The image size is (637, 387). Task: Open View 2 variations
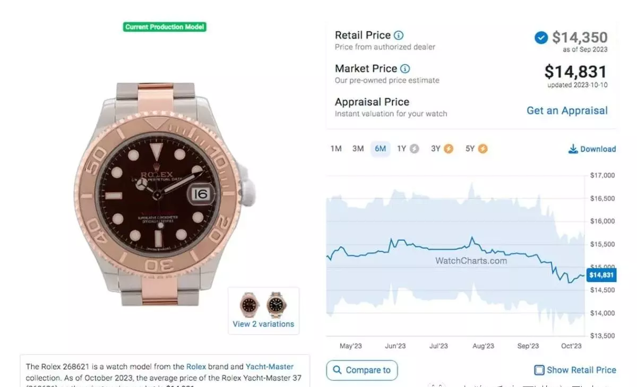pos(263,324)
